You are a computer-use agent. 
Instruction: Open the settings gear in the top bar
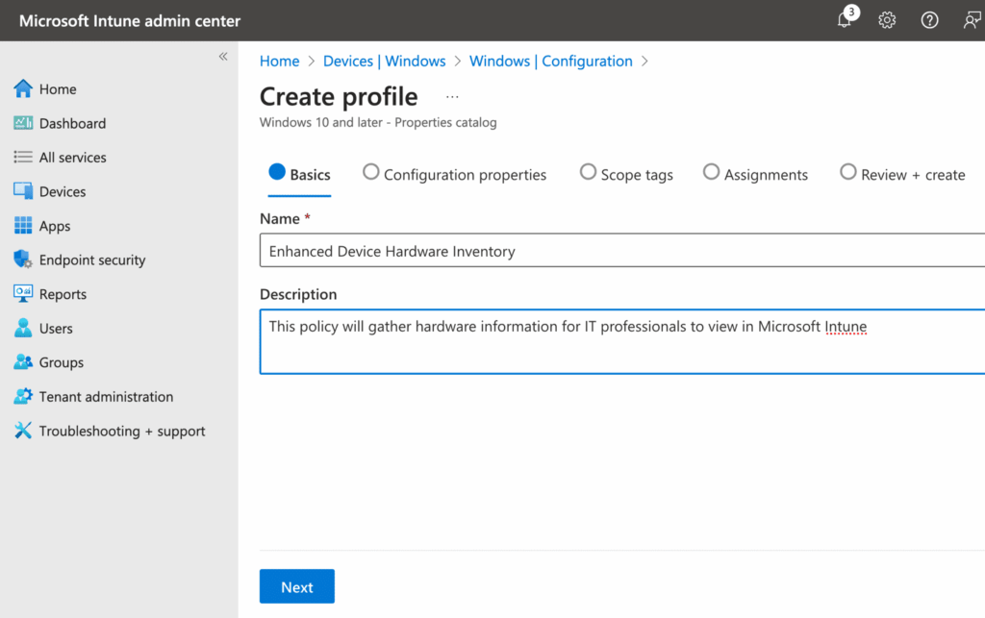point(886,19)
